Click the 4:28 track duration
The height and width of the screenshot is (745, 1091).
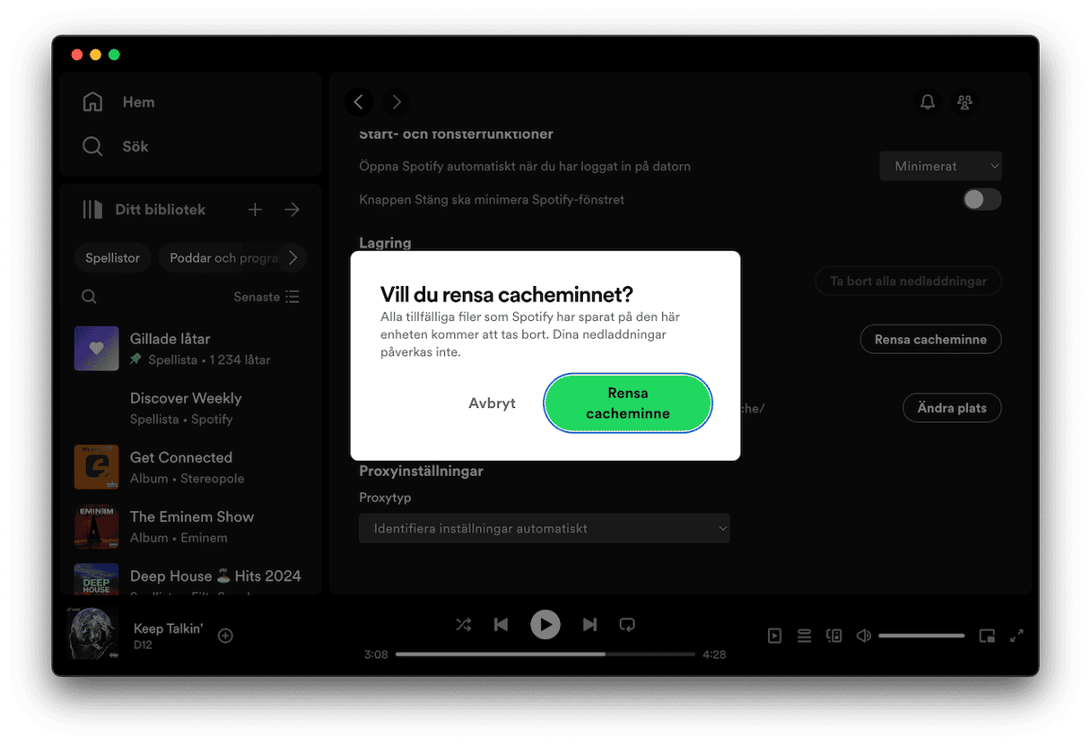pos(714,654)
